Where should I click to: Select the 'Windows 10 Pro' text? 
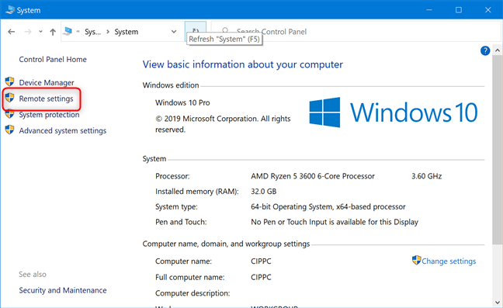pyautogui.click(x=182, y=103)
